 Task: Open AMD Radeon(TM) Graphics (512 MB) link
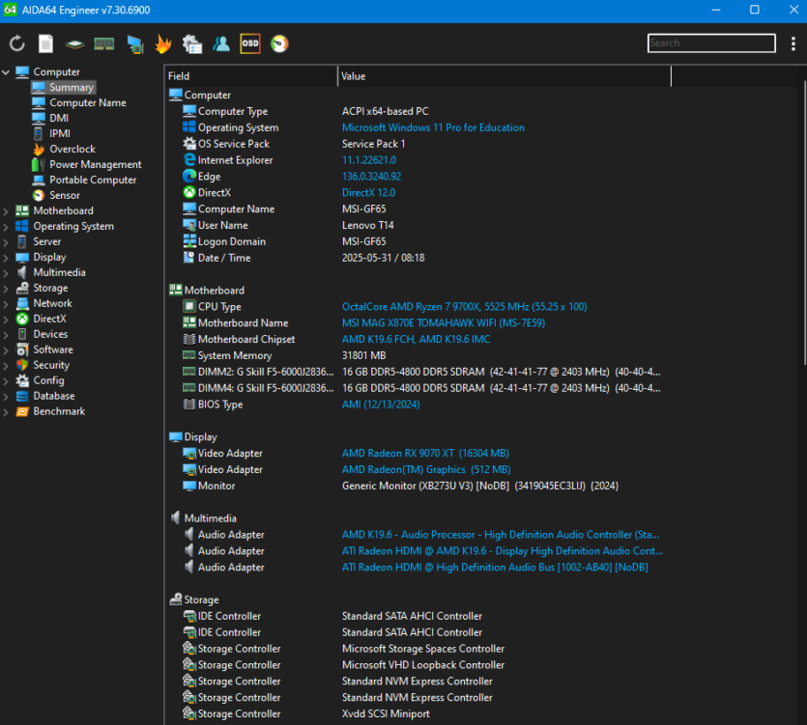[426, 470]
